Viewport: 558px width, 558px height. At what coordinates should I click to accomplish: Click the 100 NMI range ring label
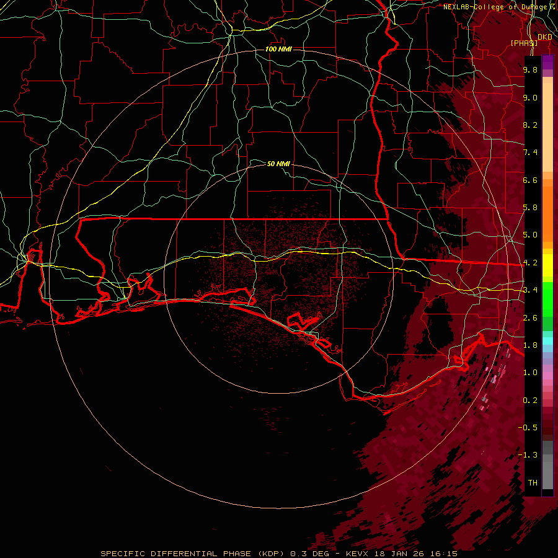pyautogui.click(x=278, y=49)
